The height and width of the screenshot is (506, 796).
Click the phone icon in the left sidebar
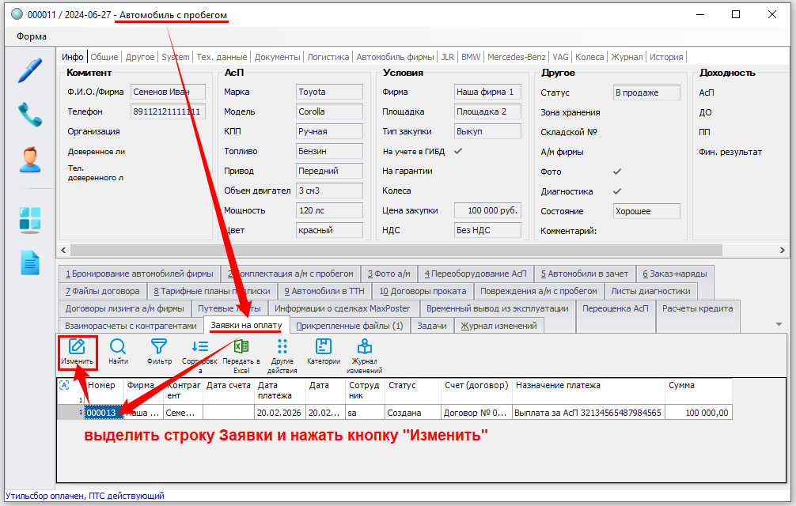30,115
